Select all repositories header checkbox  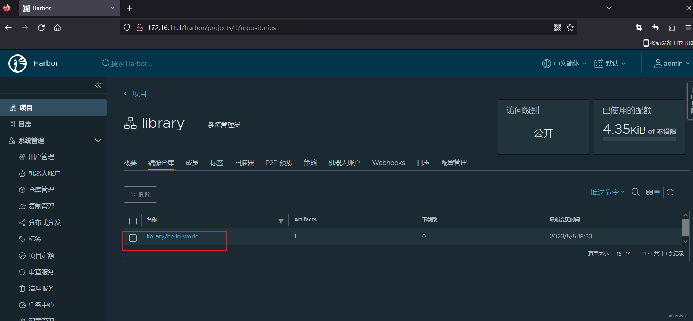click(133, 221)
